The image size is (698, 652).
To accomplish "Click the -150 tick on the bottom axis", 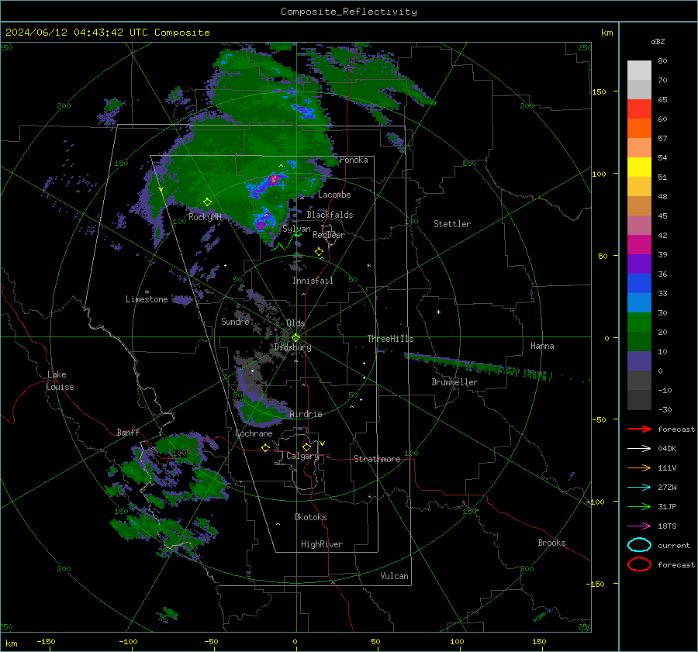I will (x=46, y=642).
